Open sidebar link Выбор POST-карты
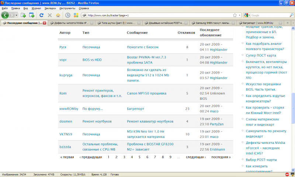 pos(261,160)
